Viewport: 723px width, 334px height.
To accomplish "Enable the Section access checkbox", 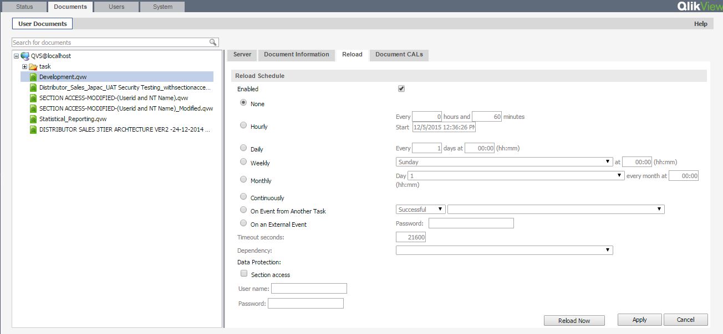I will click(x=243, y=274).
